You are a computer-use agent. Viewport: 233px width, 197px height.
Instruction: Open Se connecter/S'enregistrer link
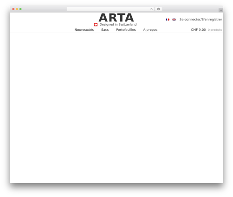(201, 20)
